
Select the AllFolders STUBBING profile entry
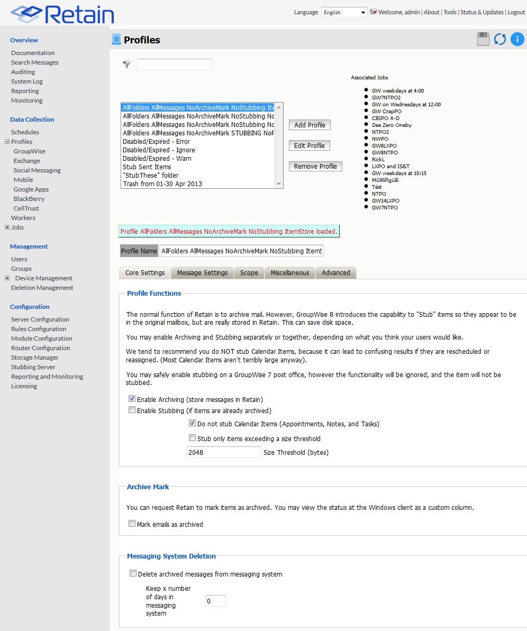coord(198,133)
